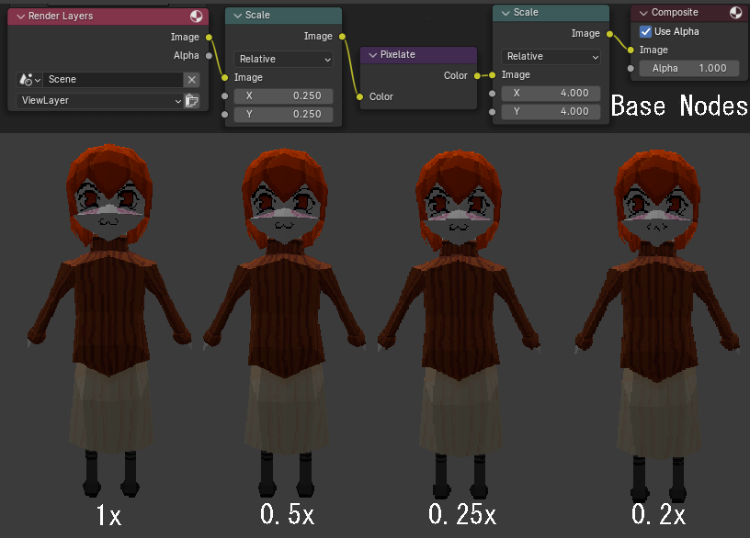
Task: Toggle the Use Alpha checkbox
Action: click(x=644, y=31)
